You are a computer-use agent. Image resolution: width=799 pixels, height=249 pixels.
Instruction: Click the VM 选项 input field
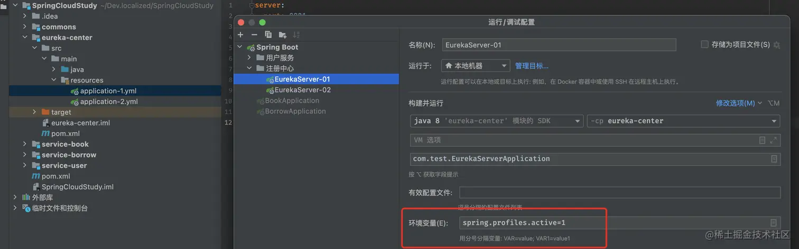(x=595, y=140)
